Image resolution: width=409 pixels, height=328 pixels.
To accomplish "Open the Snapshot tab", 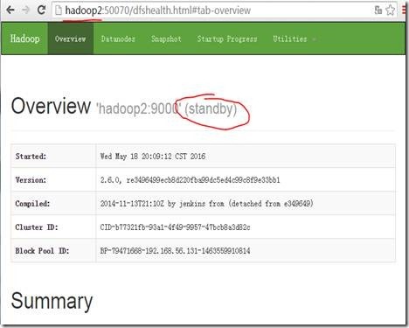I will 166,38.
